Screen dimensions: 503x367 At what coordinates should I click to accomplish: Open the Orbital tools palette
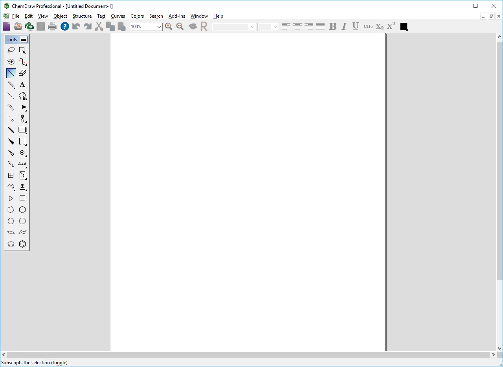click(x=22, y=119)
